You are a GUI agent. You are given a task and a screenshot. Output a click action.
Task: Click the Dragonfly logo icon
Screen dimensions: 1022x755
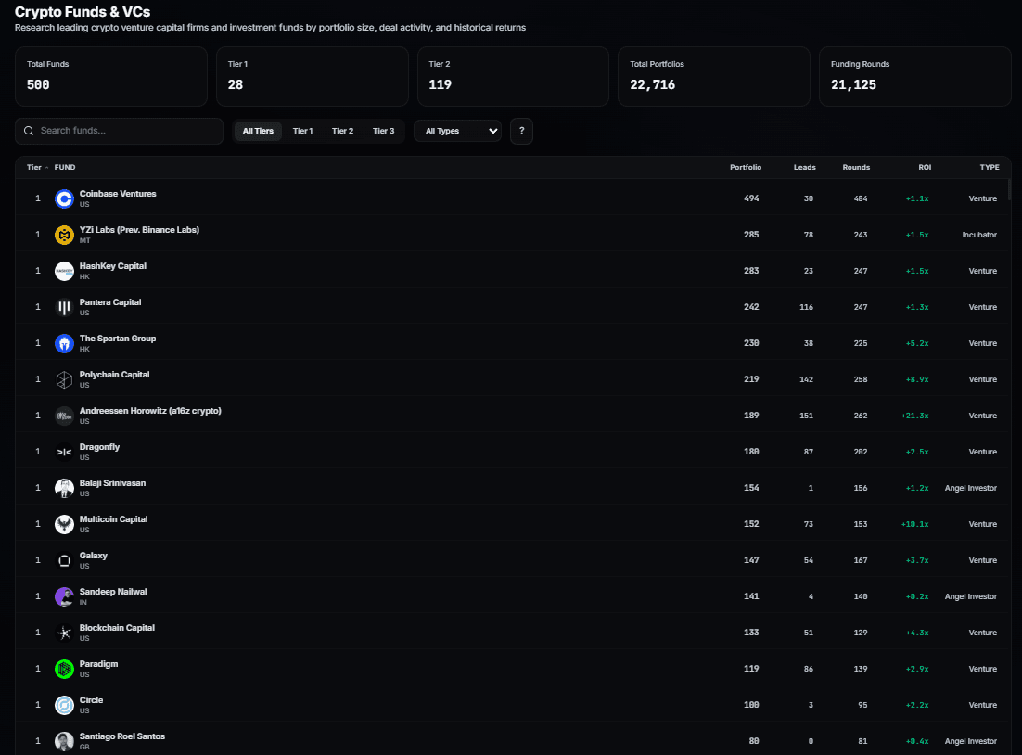tap(64, 452)
